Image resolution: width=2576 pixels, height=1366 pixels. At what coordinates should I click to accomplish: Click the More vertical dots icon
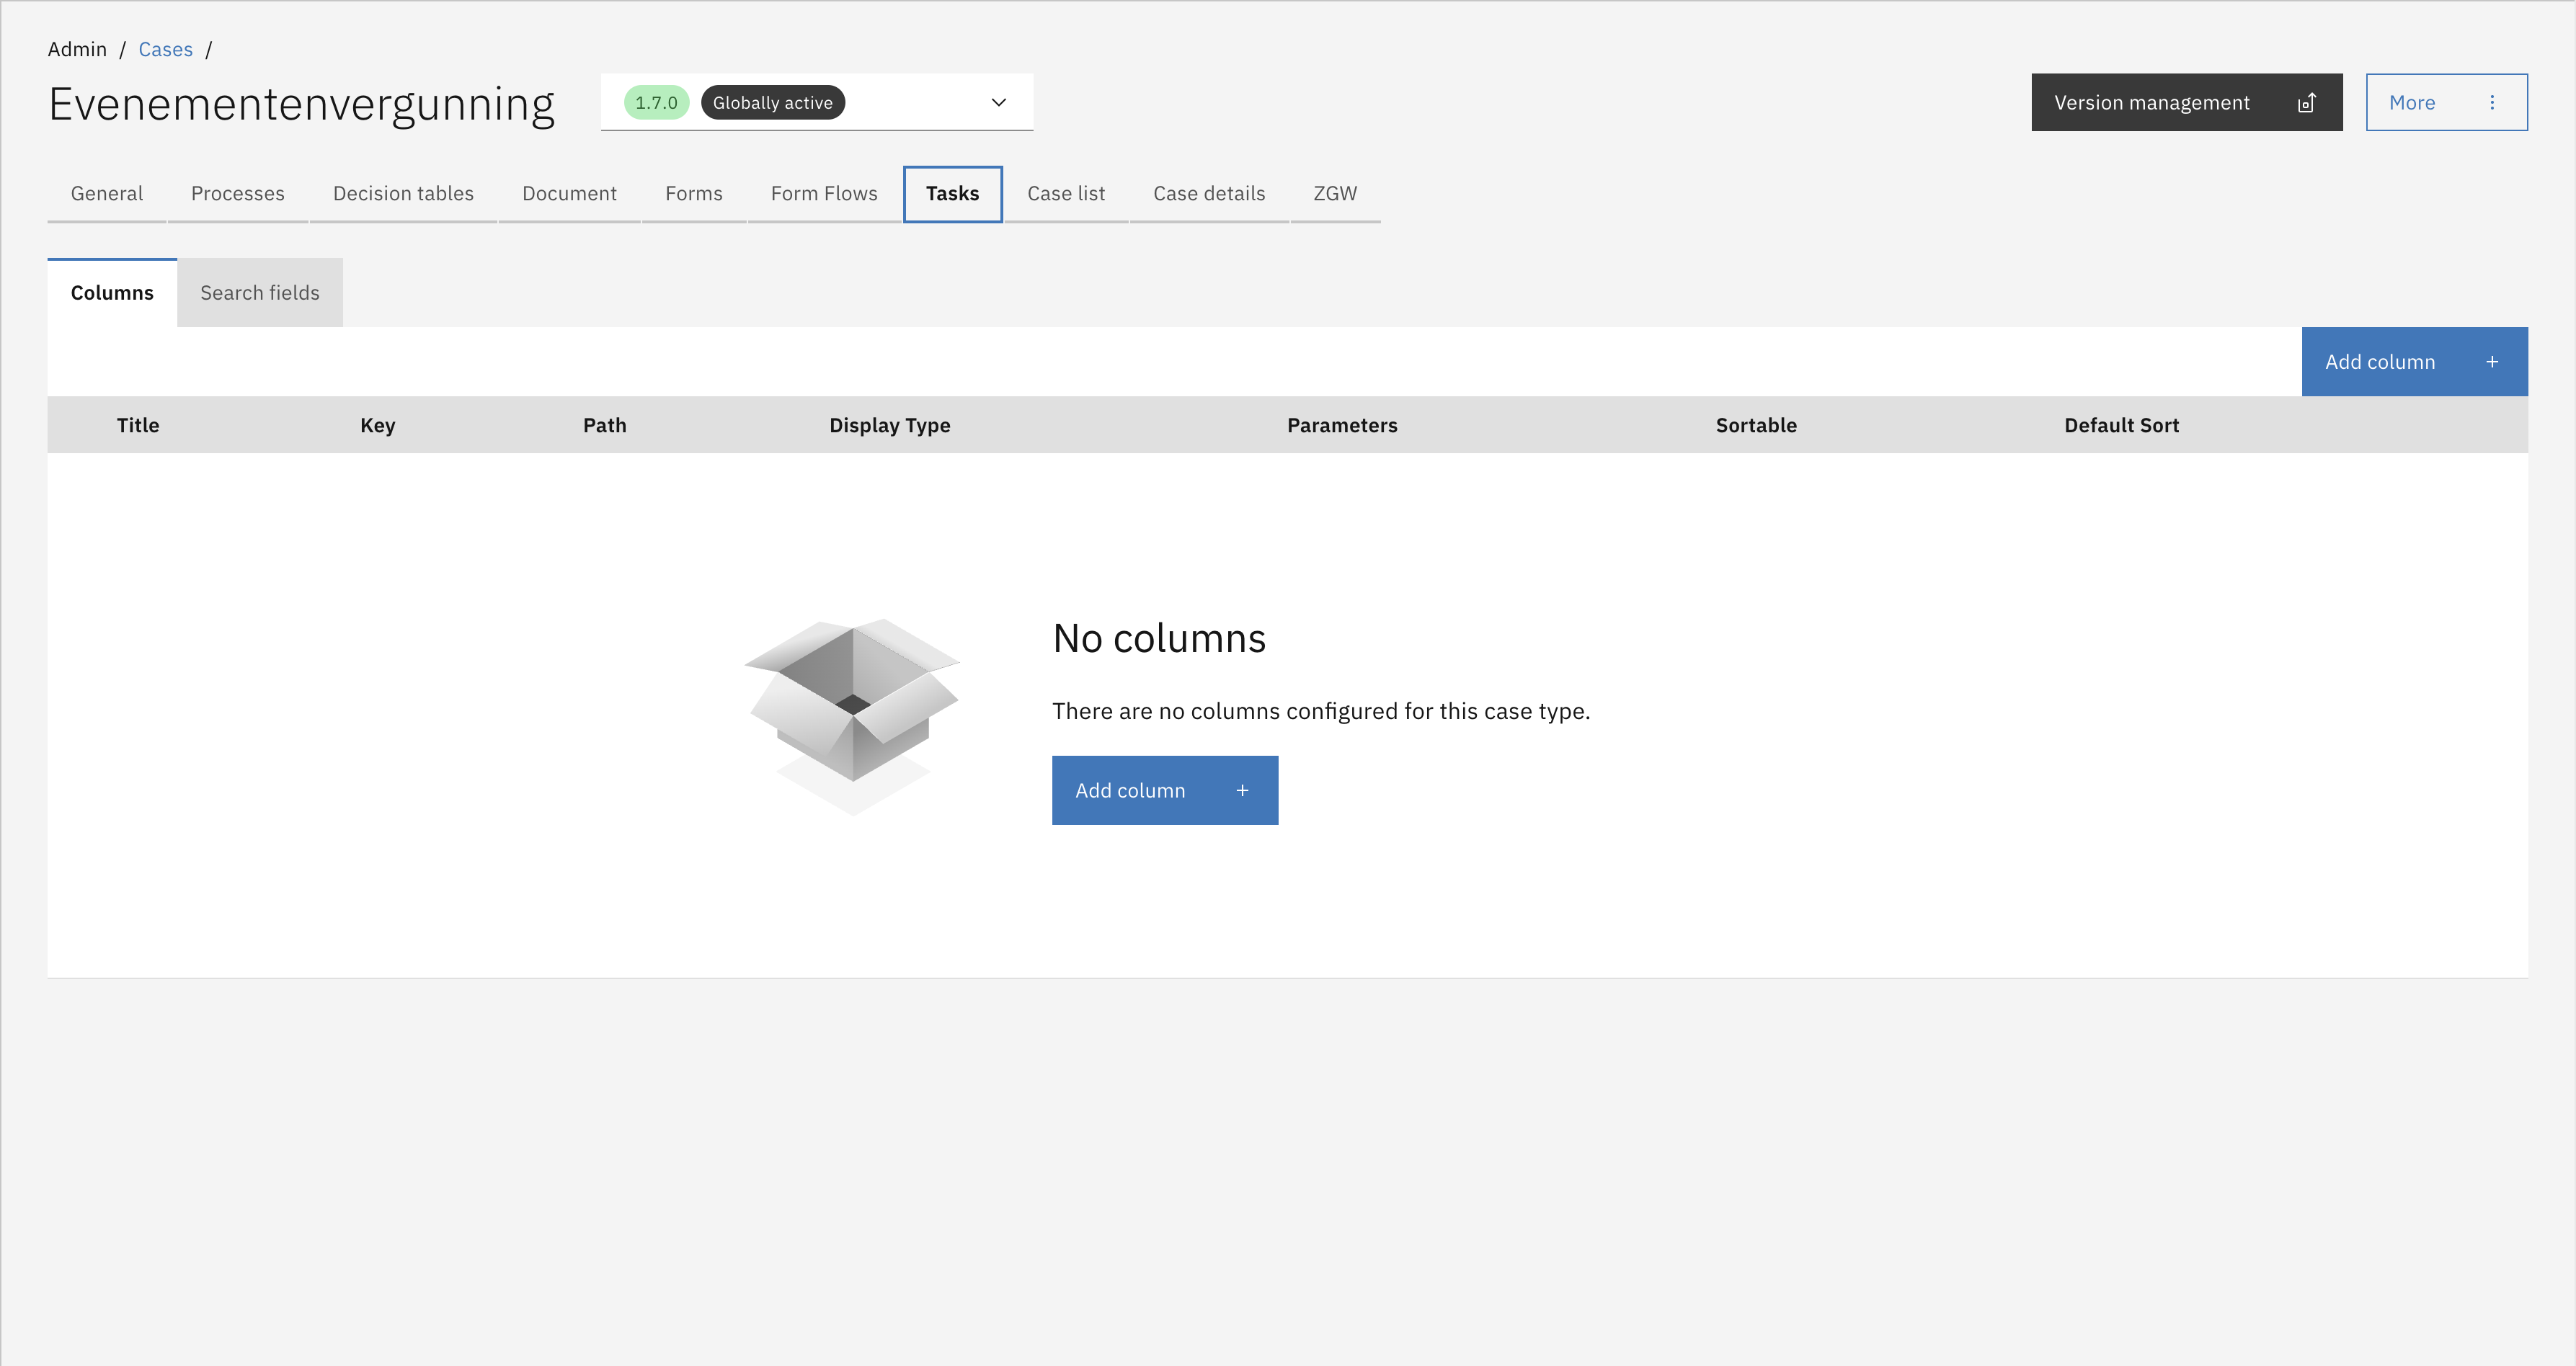[2491, 103]
